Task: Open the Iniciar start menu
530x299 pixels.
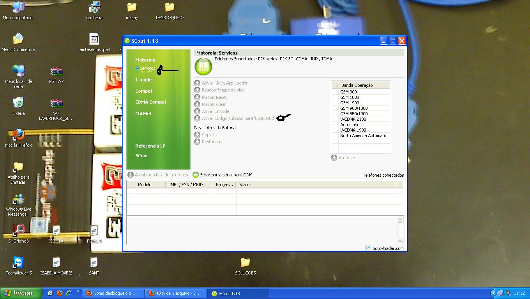Action: [21, 293]
